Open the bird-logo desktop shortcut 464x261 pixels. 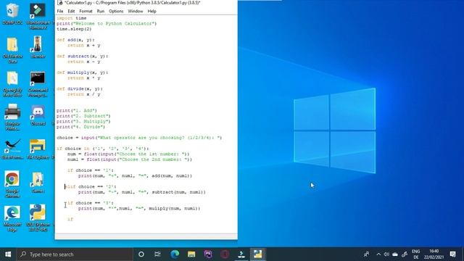[x=12, y=149]
